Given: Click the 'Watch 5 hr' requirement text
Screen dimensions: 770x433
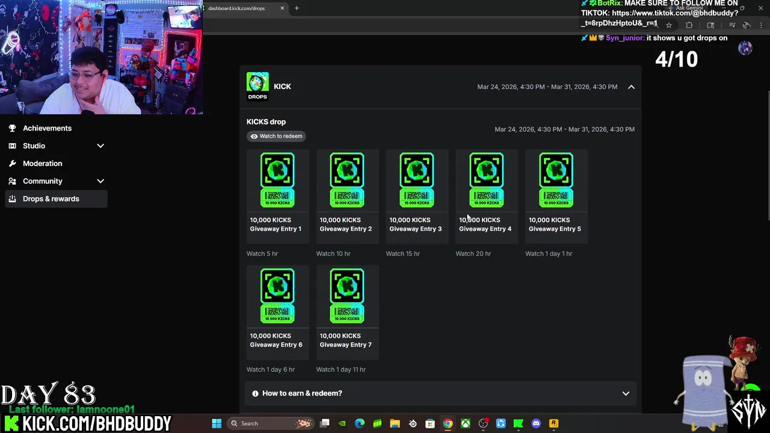Looking at the screenshot, I should (262, 254).
